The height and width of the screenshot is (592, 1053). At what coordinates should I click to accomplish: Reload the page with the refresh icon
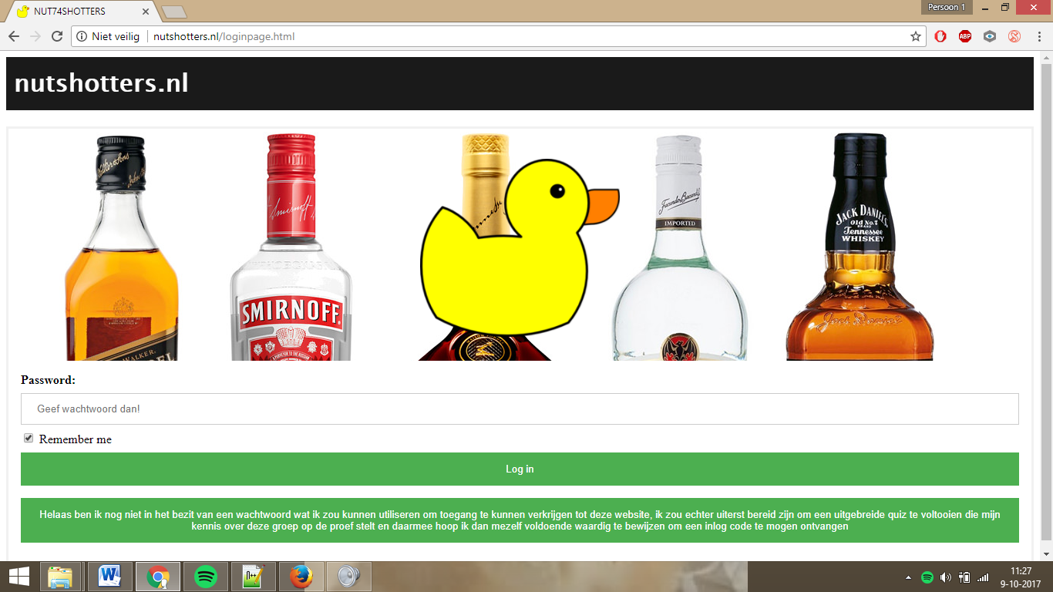(x=56, y=36)
